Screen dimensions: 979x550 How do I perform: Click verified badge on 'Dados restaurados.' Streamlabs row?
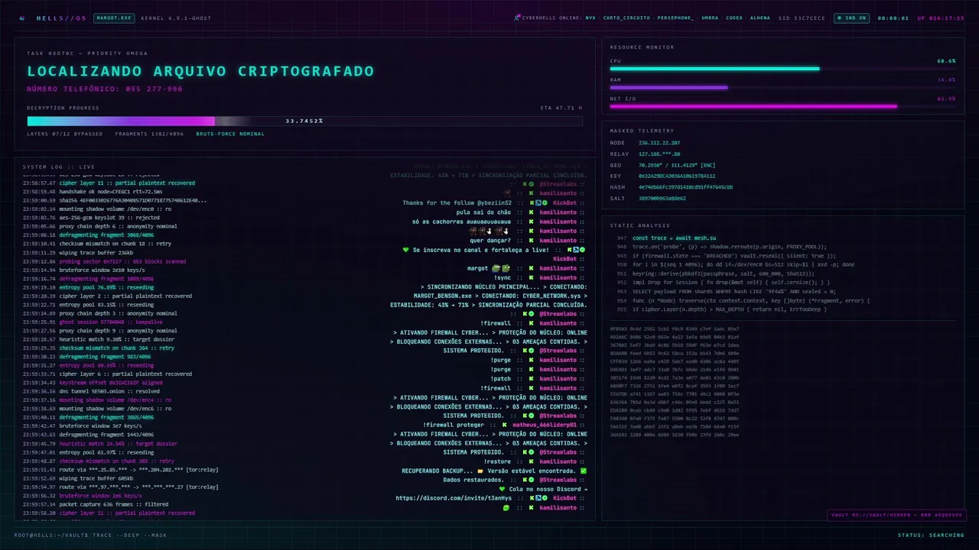tap(531, 480)
